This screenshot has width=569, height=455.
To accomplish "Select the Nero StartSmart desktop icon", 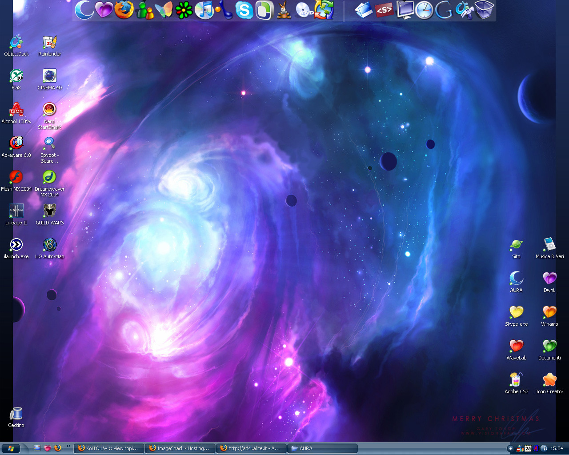I will (x=50, y=116).
